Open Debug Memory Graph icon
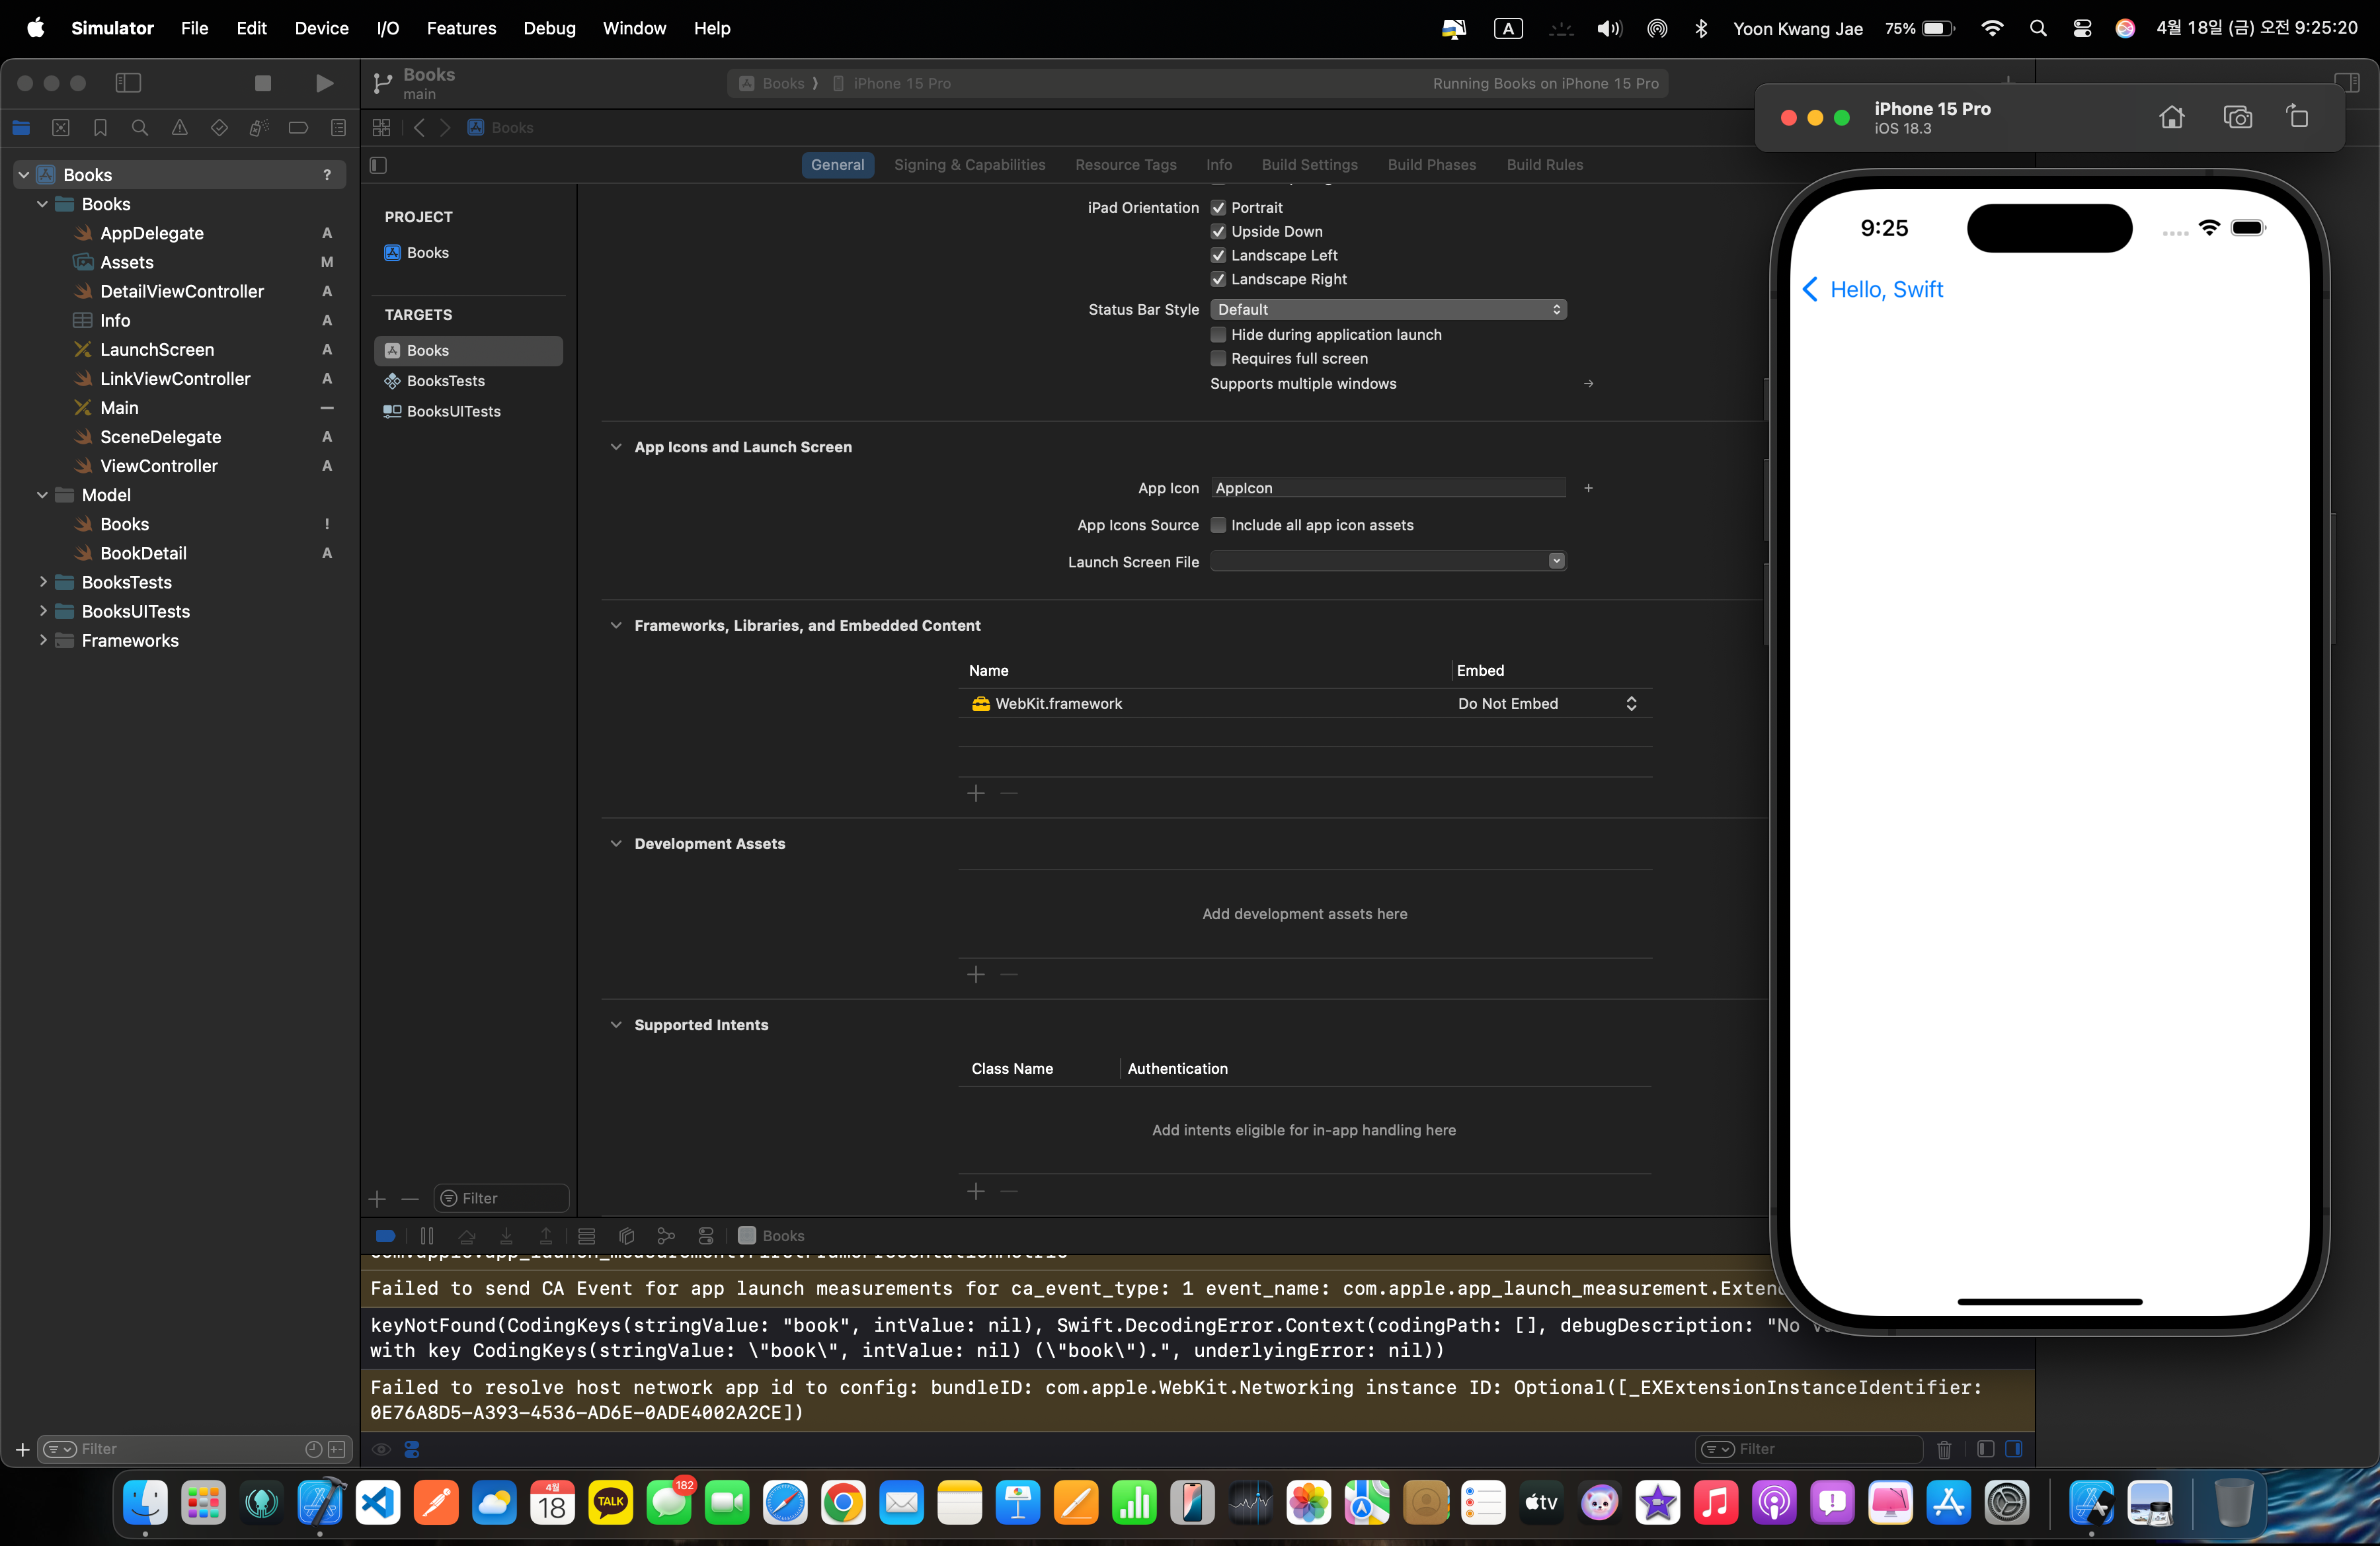 click(x=666, y=1235)
